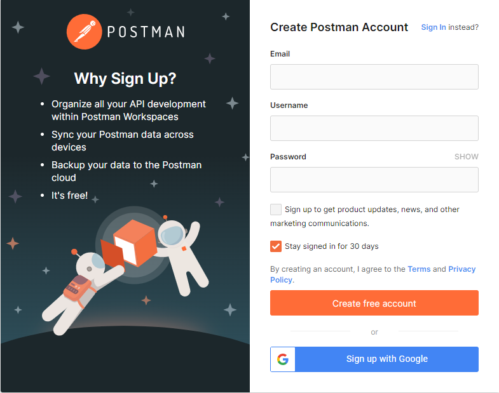Click the Create free account button
The width and height of the screenshot is (499, 393).
374,303
